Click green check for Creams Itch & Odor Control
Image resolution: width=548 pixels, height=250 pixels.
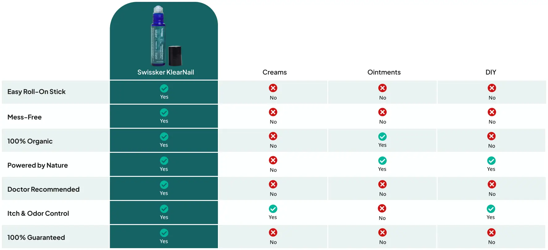273,209
